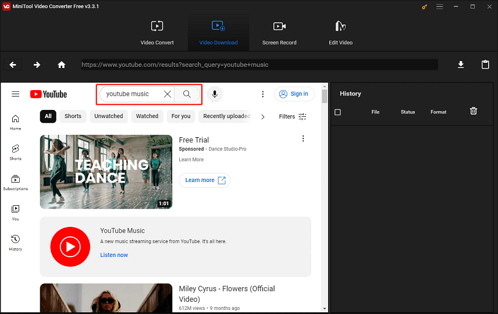Click the Dance Studio-Pro advertiser name
The height and width of the screenshot is (314, 498).
[227, 149]
